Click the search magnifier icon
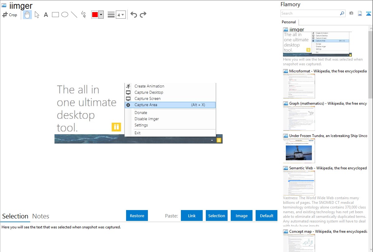The image size is (373, 252). tap(342, 13)
